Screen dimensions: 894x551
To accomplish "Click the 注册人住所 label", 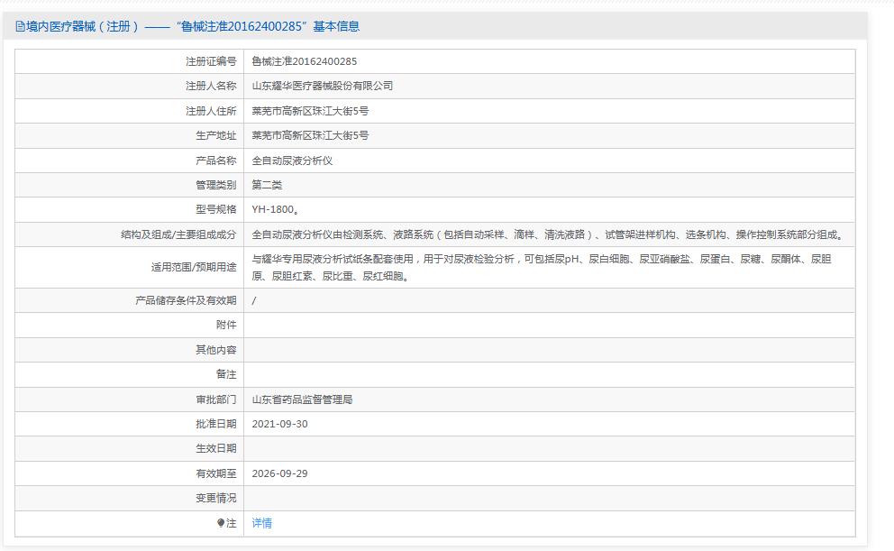I will click(211, 111).
